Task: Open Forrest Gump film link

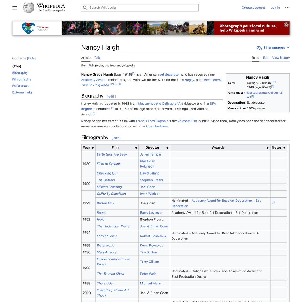Action: coord(107,236)
